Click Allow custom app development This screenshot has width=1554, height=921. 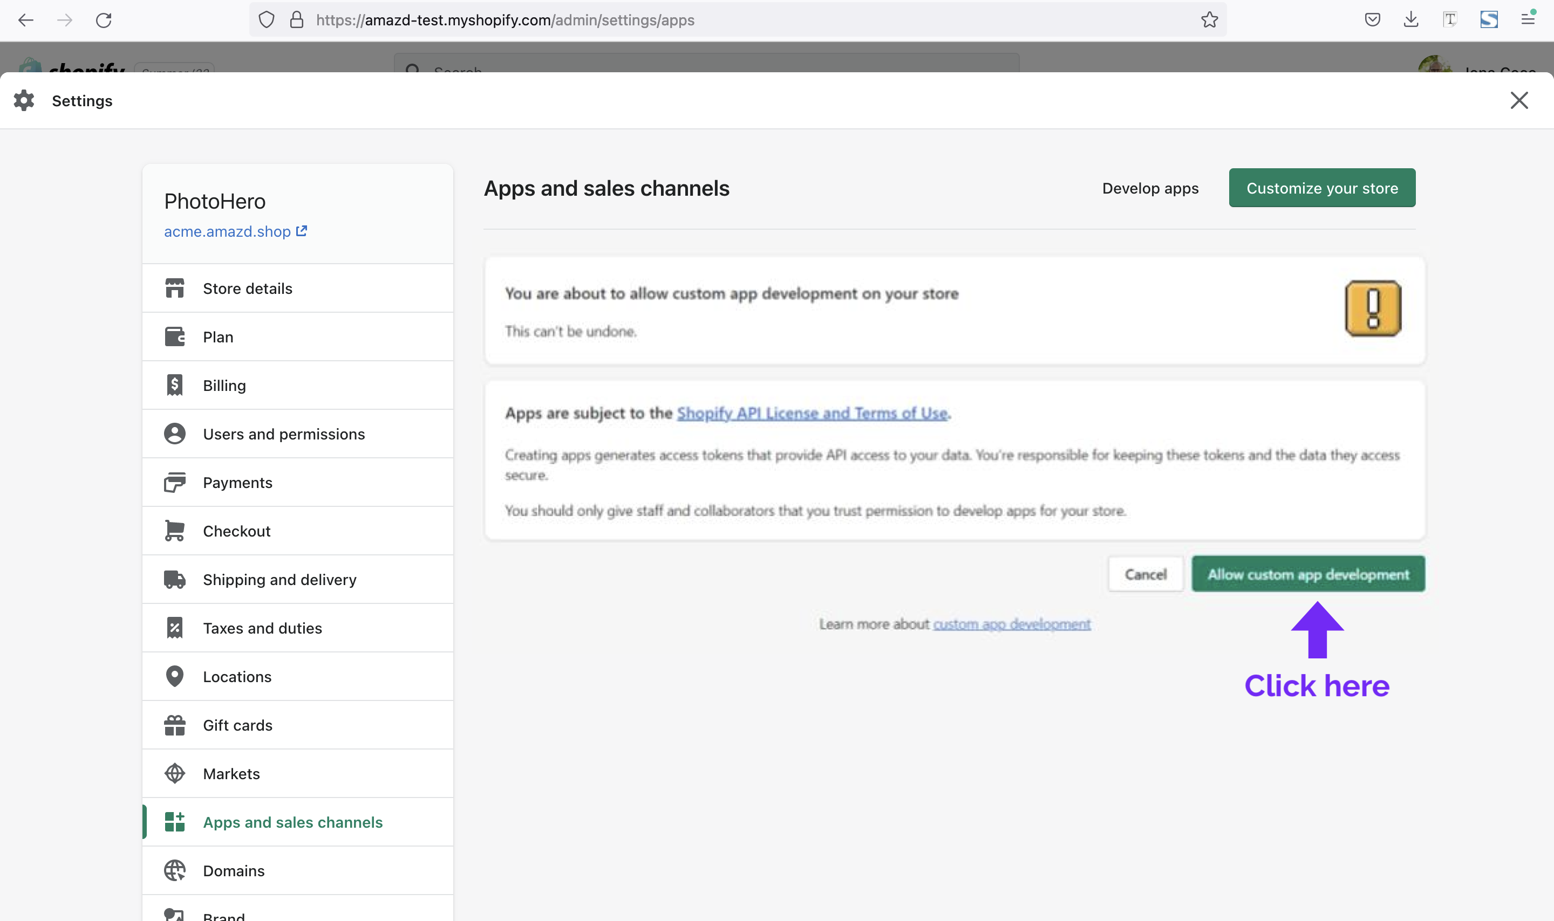[x=1307, y=574]
